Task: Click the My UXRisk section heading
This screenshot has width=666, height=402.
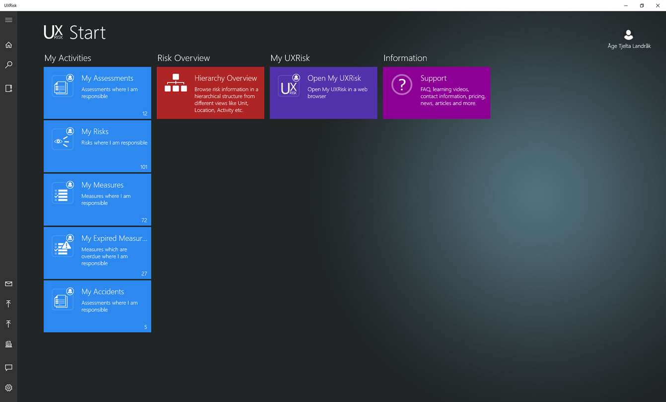Action: pyautogui.click(x=290, y=58)
